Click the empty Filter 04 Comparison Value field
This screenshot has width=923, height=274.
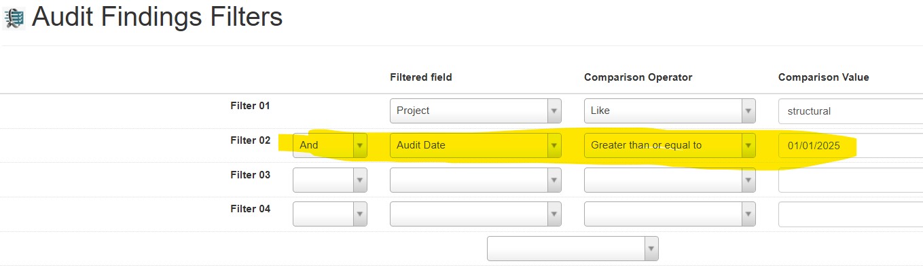point(850,214)
